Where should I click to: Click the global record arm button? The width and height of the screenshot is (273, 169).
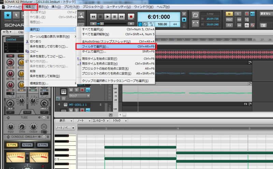(247, 14)
